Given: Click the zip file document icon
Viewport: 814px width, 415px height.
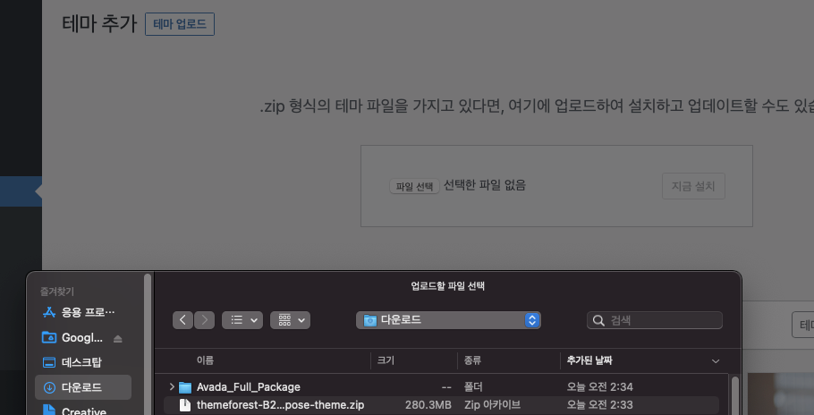Looking at the screenshot, I should click(x=185, y=404).
